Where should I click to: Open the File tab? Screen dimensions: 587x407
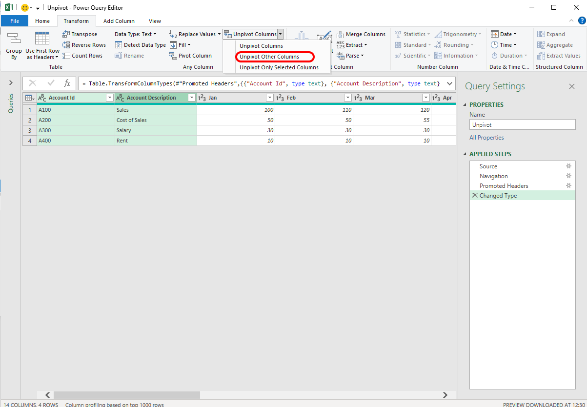15,21
